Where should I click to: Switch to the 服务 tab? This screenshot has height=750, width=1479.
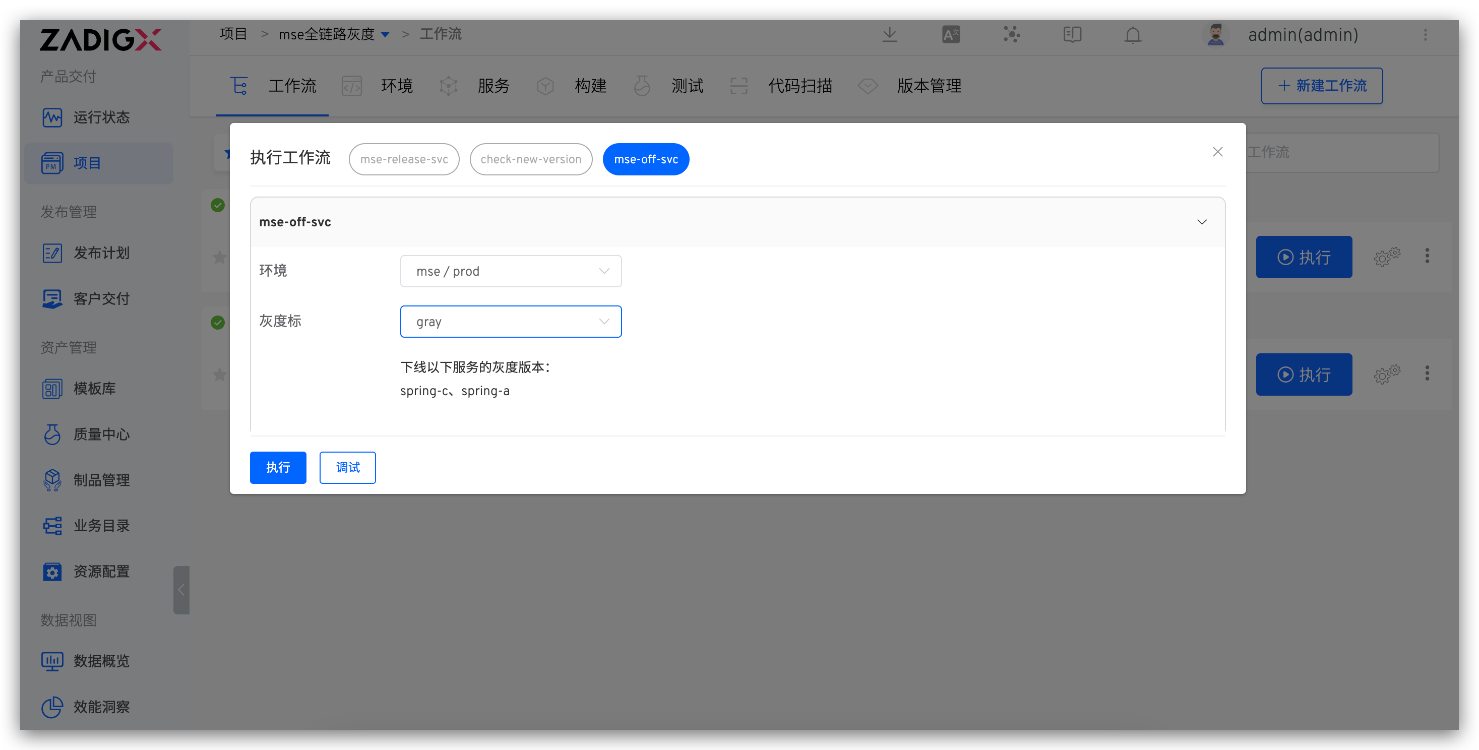474,86
